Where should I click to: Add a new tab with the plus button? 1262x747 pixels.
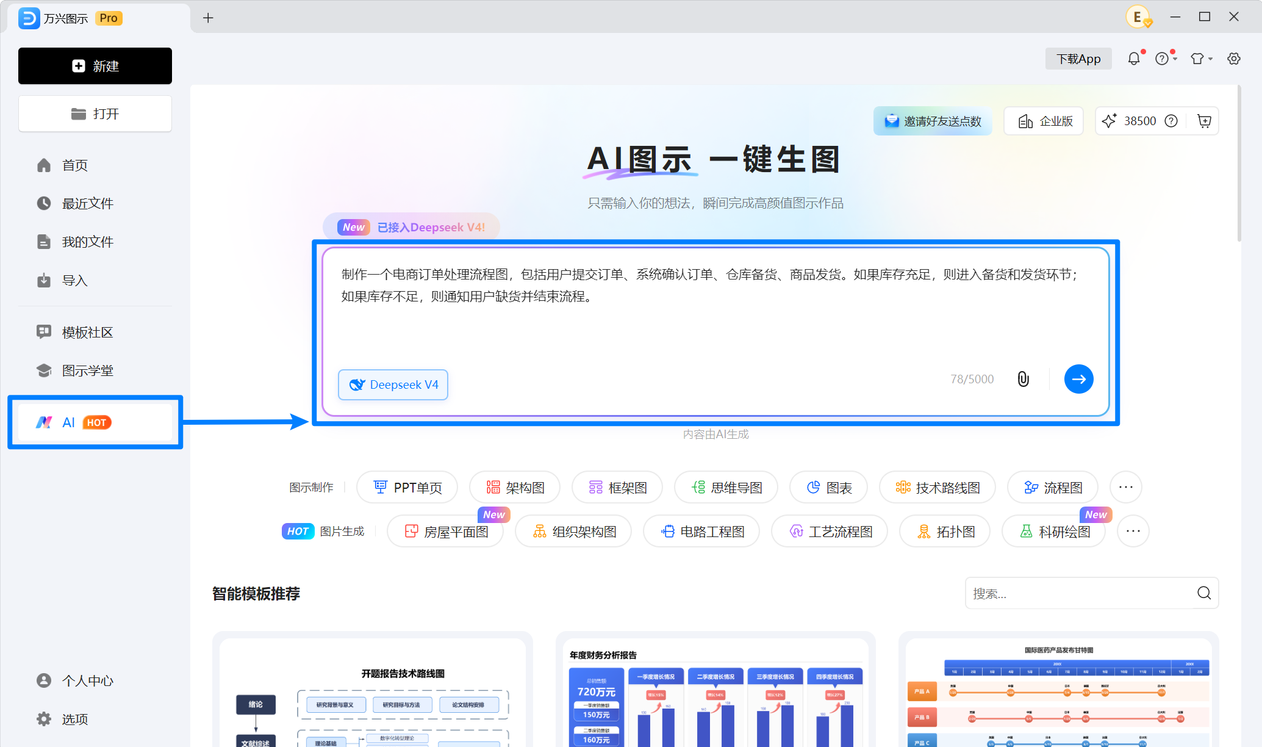click(x=208, y=18)
